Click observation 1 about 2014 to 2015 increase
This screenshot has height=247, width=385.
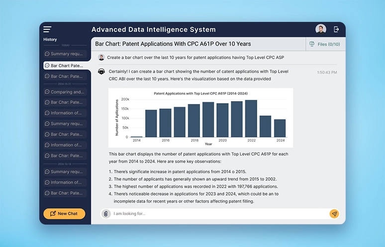point(178,171)
